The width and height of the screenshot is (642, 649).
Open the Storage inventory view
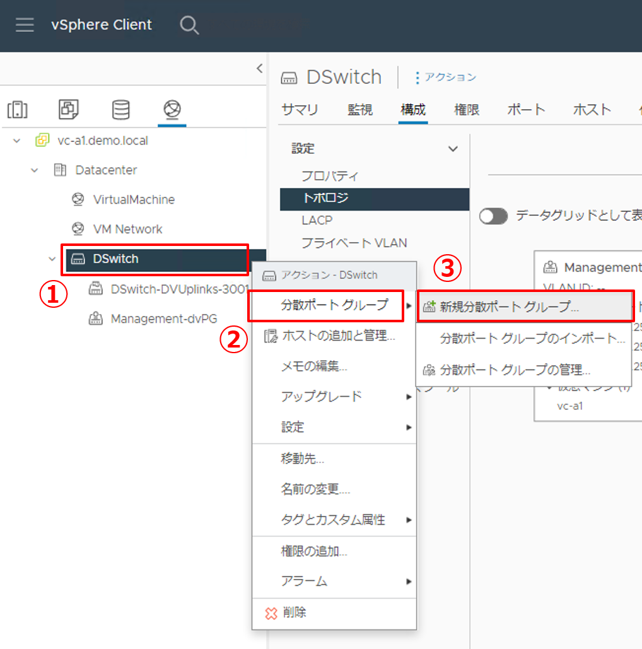point(120,109)
